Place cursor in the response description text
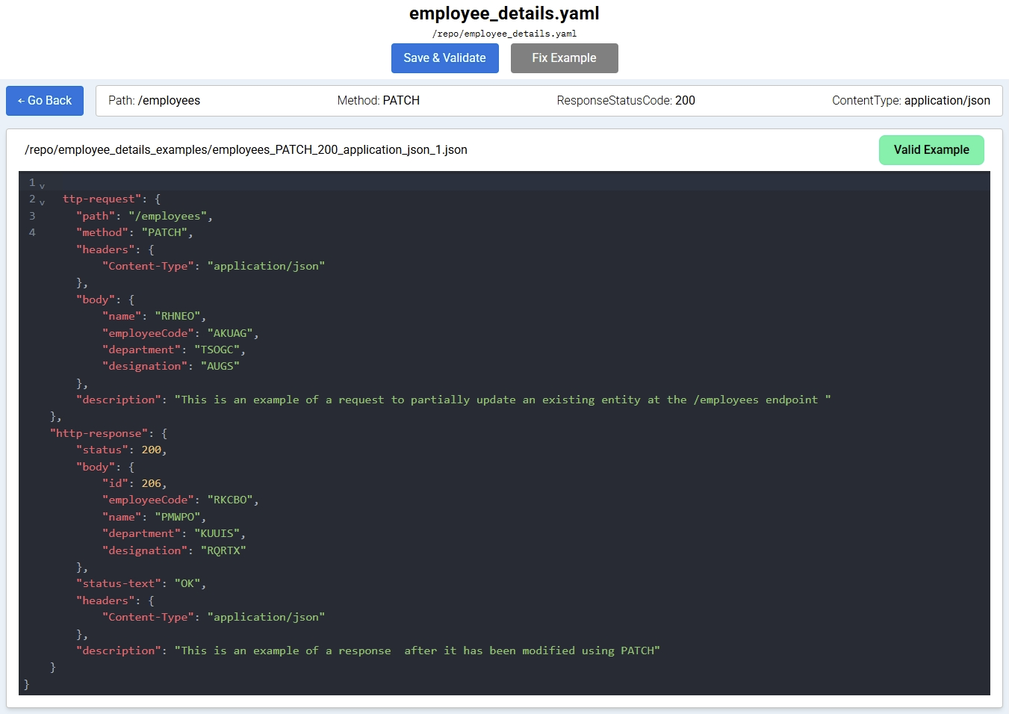 coord(417,651)
